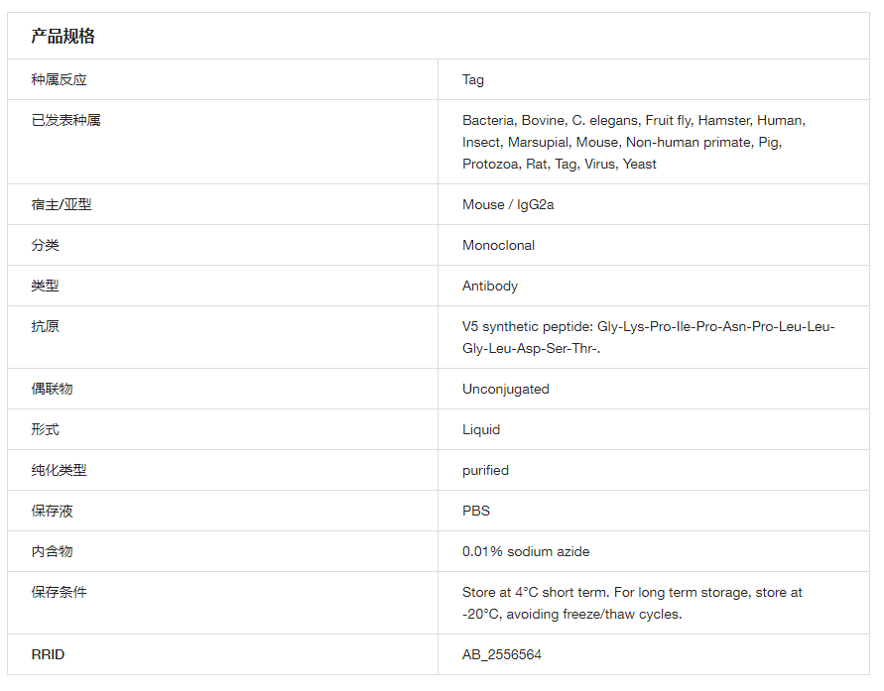Viewport: 884px width, 691px height.
Task: Click the published species list starting with Bacteria
Action: pyautogui.click(x=633, y=142)
